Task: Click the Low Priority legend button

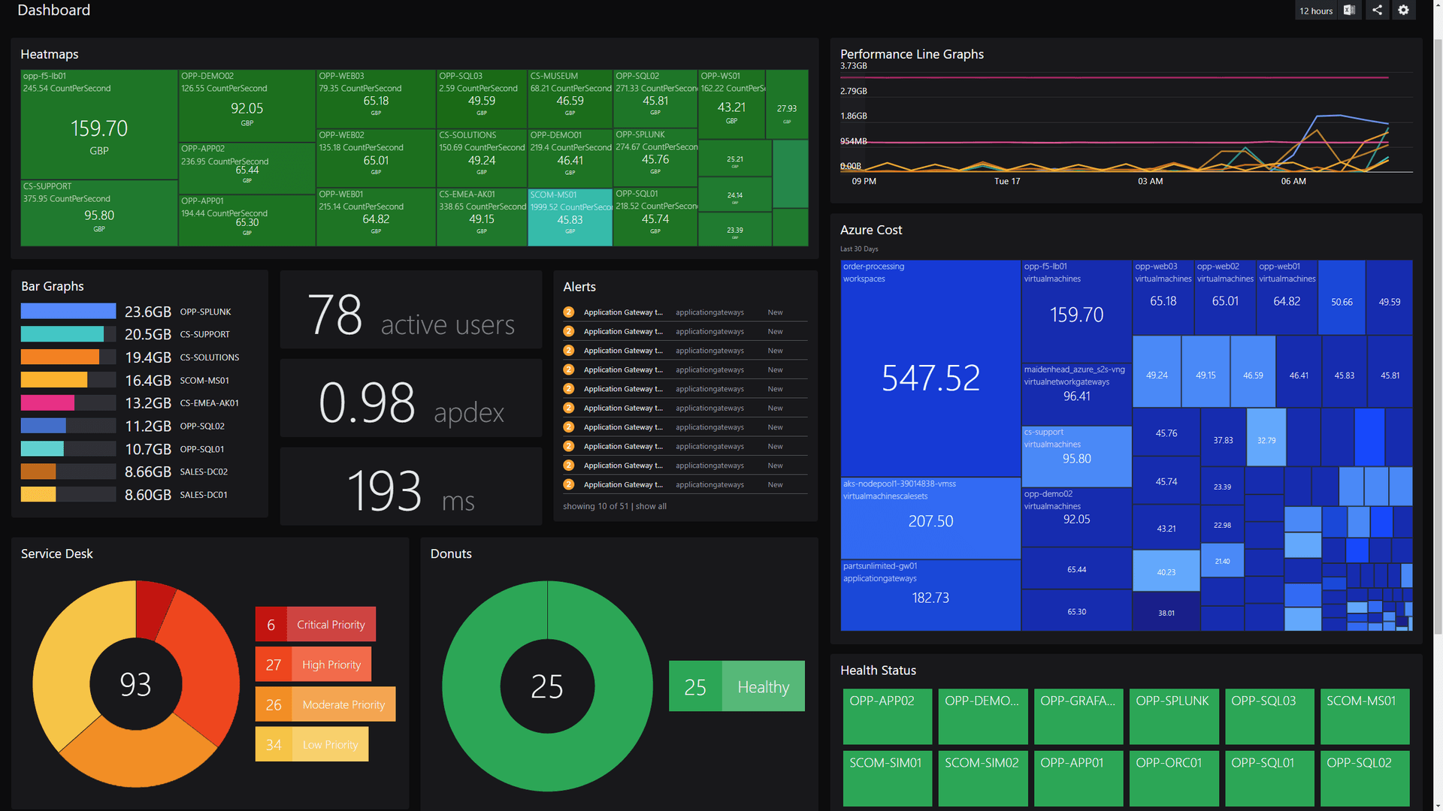Action: click(312, 745)
